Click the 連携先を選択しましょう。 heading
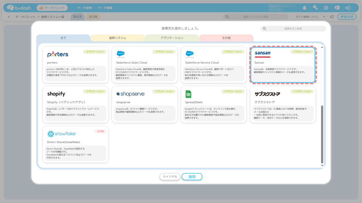 pyautogui.click(x=180, y=29)
